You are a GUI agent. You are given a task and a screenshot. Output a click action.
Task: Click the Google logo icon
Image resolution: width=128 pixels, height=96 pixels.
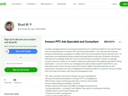click(x=7, y=51)
